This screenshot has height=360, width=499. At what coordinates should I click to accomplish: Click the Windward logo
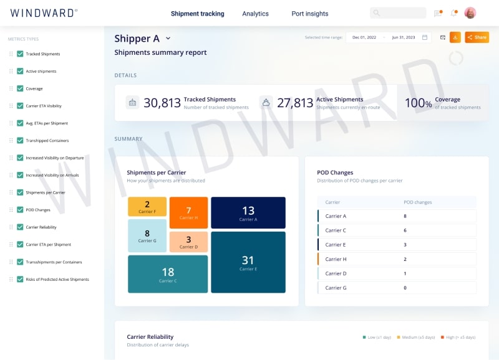[44, 13]
